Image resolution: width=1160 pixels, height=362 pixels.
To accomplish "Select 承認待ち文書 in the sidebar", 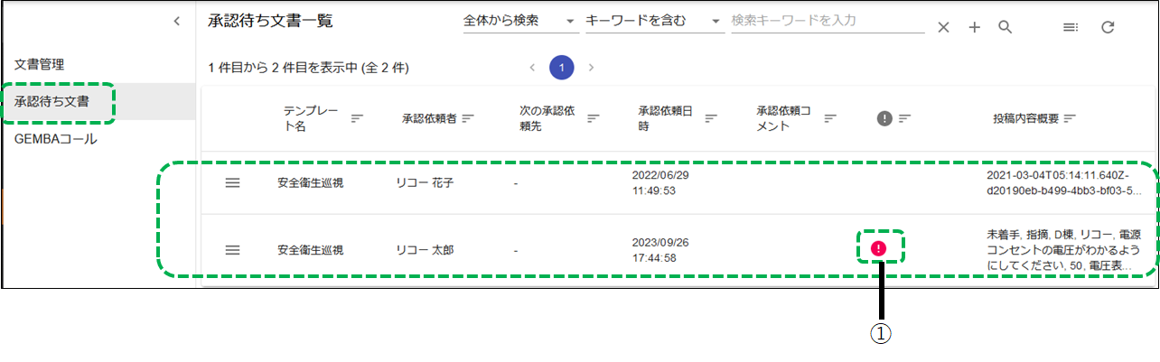I will (x=51, y=101).
